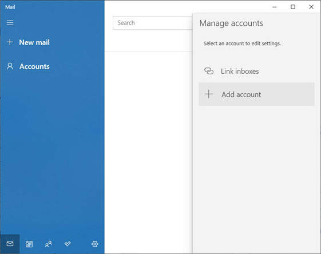The height and width of the screenshot is (254, 321).
Task: Choose Add account in Manage accounts
Action: pos(256,94)
